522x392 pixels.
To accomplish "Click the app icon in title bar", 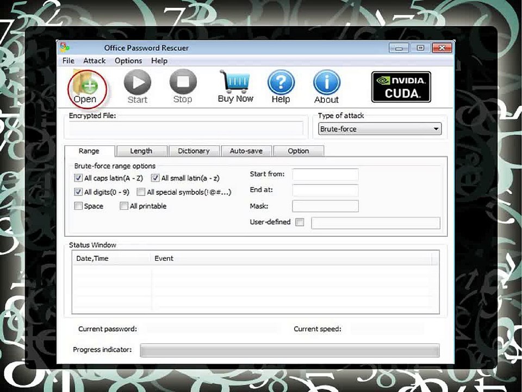I will 65,48.
